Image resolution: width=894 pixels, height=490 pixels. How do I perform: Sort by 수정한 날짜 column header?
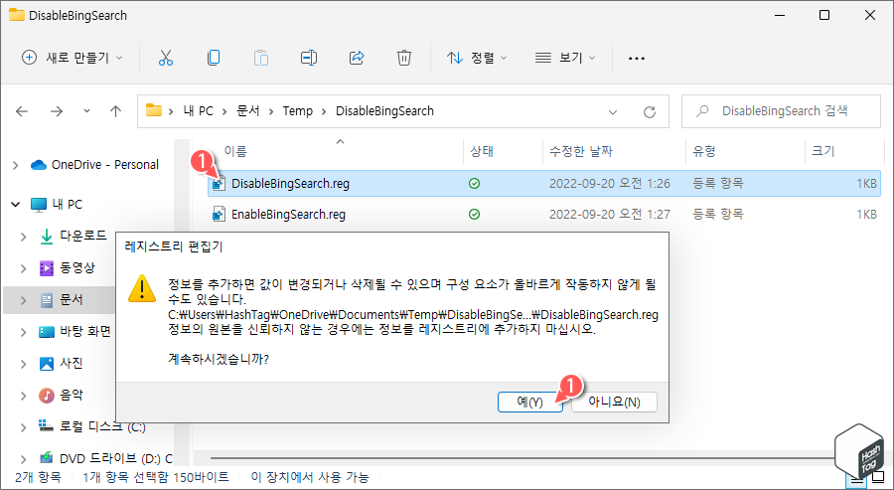point(580,152)
